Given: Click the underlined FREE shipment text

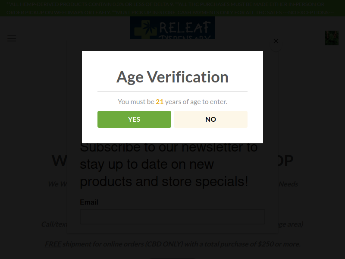Looking at the screenshot, I should [53, 244].
